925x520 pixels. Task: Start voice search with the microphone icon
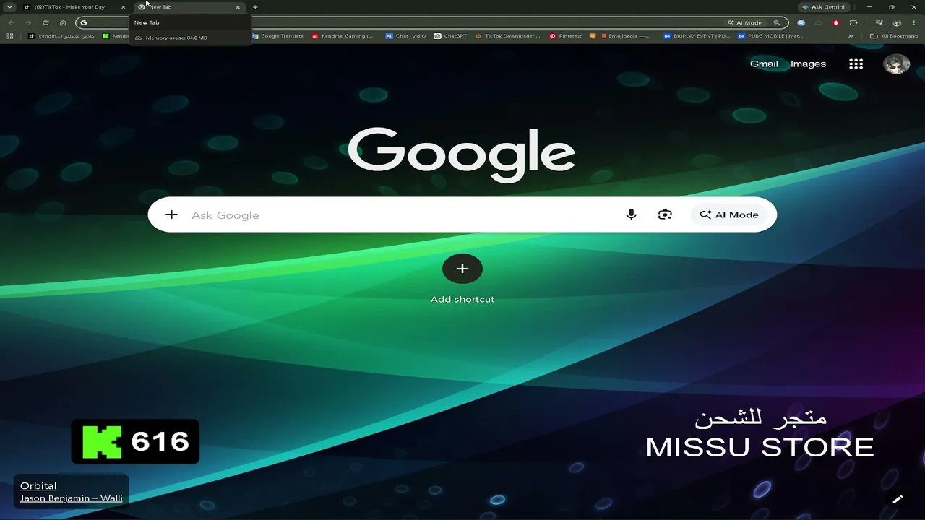pyautogui.click(x=631, y=214)
